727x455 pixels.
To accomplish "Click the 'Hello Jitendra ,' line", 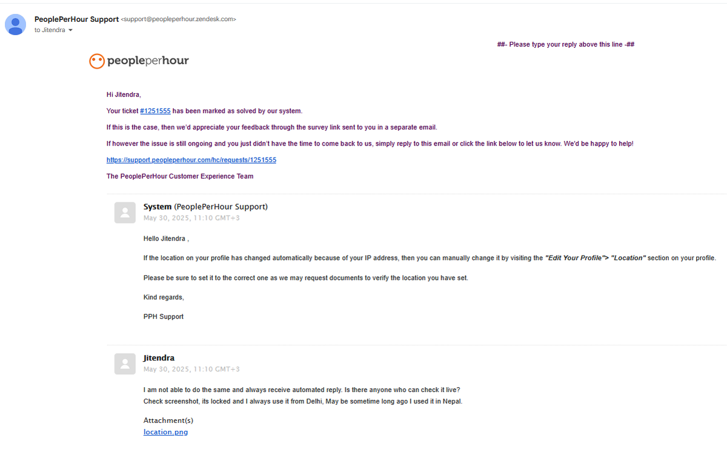I will click(x=166, y=239).
